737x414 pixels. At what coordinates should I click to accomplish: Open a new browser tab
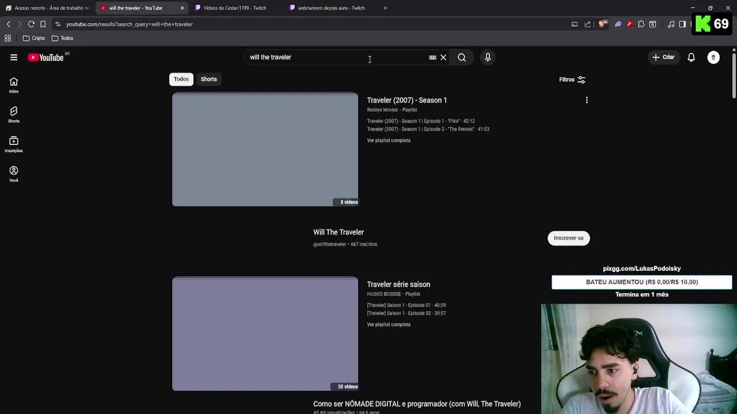click(385, 8)
